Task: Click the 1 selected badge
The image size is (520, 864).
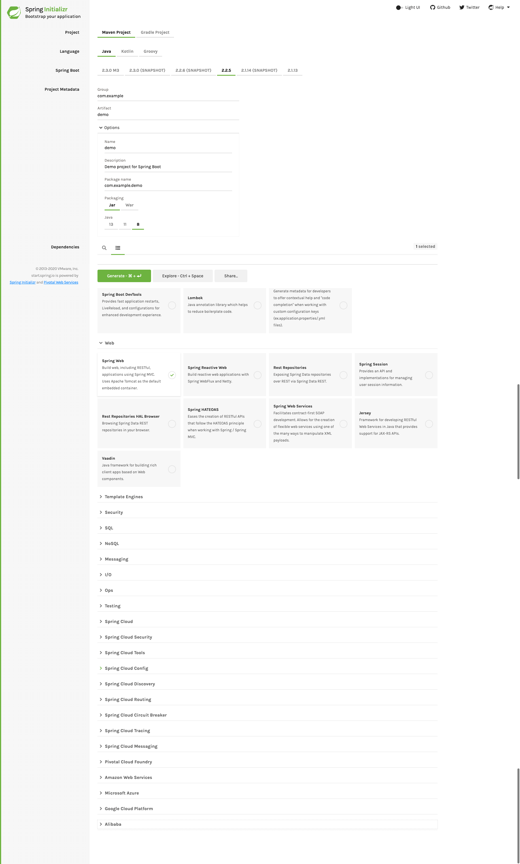Action: click(425, 246)
